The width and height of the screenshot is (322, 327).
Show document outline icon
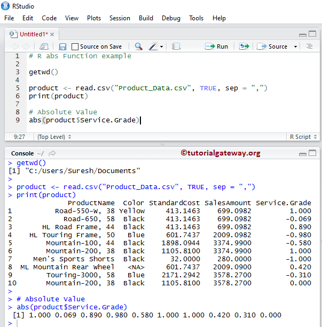tap(309, 46)
